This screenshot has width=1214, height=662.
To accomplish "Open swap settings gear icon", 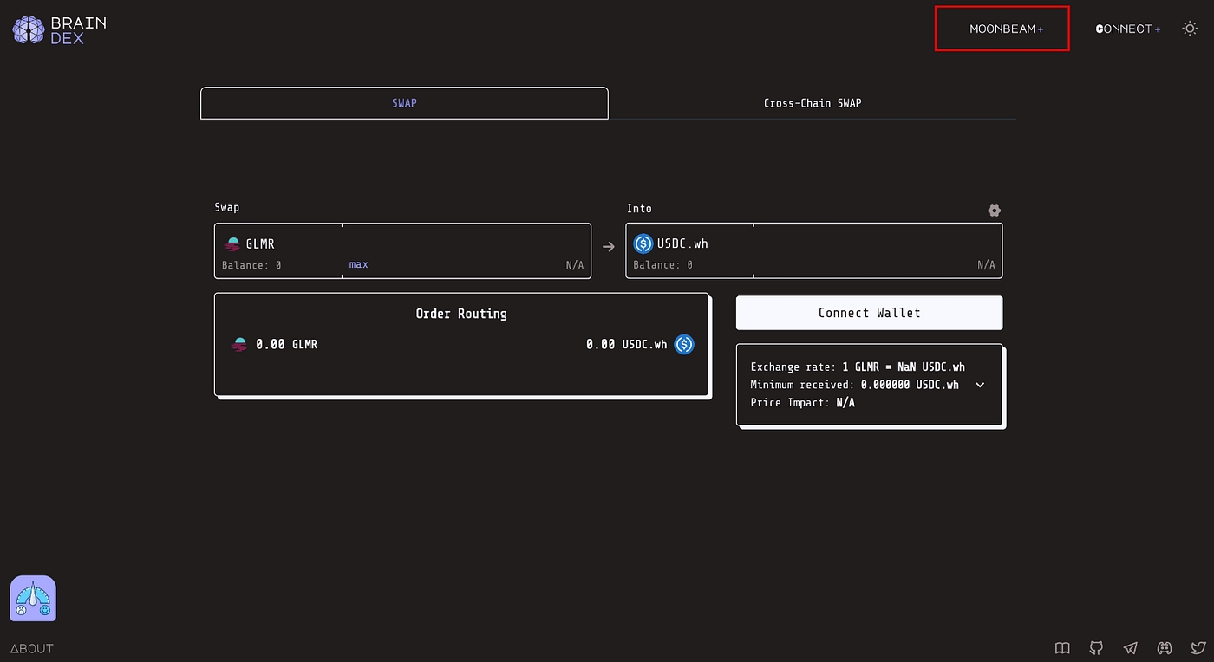I will tap(994, 211).
